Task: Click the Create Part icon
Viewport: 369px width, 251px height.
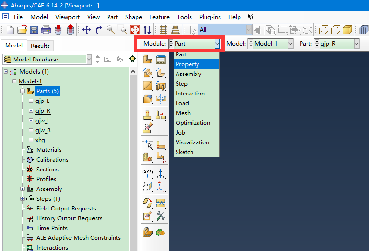Action: (x=148, y=60)
